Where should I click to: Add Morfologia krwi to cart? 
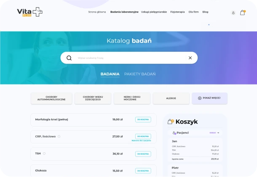pyautogui.click(x=143, y=119)
